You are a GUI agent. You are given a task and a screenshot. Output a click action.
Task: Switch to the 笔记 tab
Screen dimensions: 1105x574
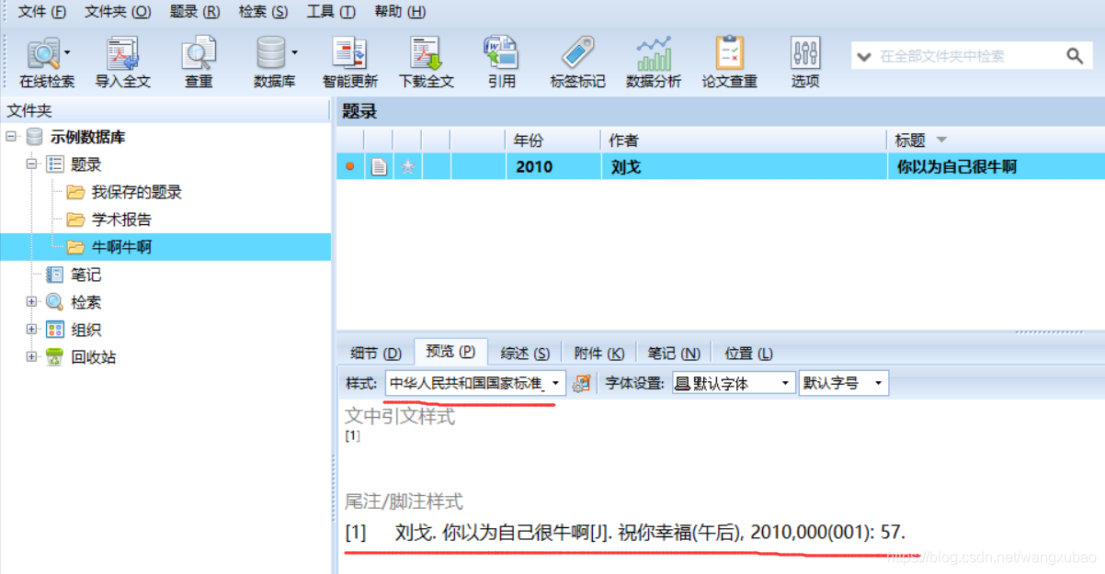click(x=674, y=354)
